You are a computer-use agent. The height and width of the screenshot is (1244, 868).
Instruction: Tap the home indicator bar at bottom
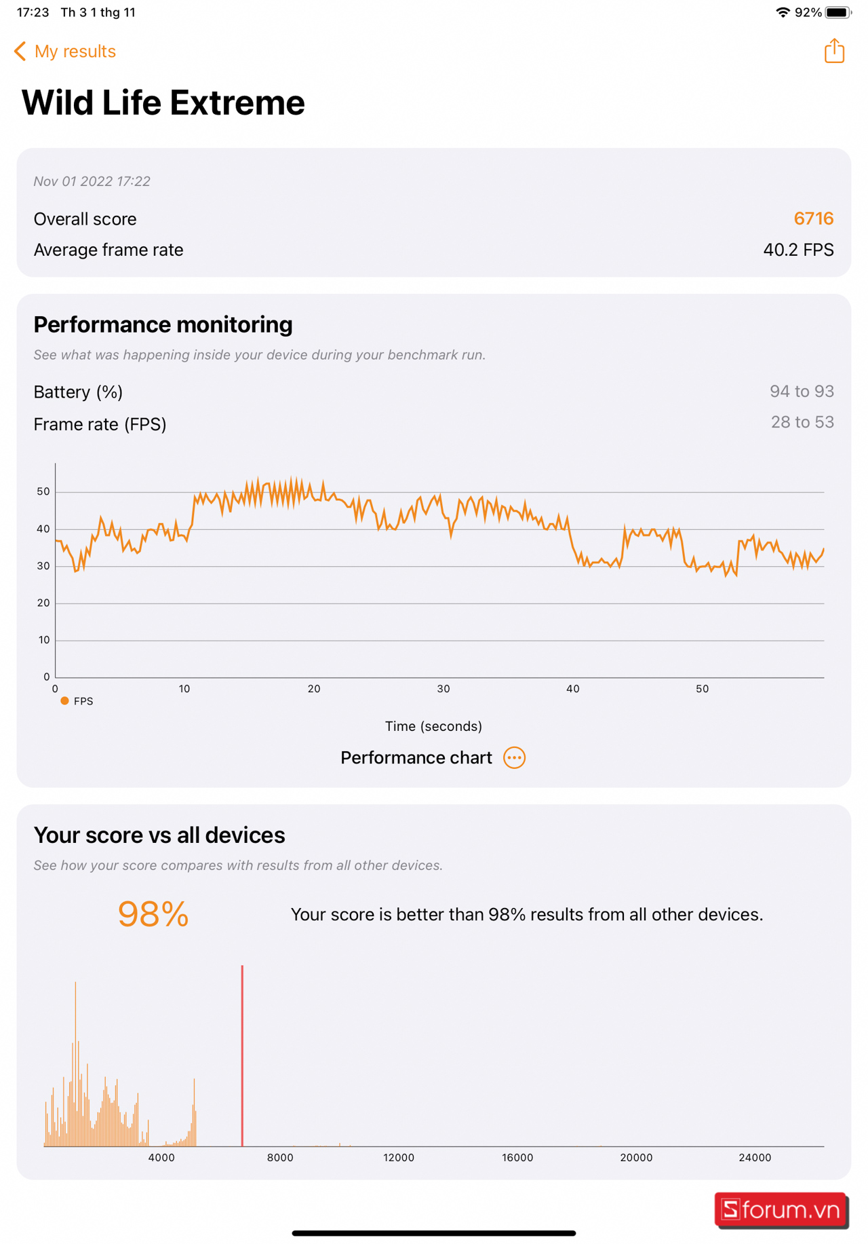pos(434,1232)
